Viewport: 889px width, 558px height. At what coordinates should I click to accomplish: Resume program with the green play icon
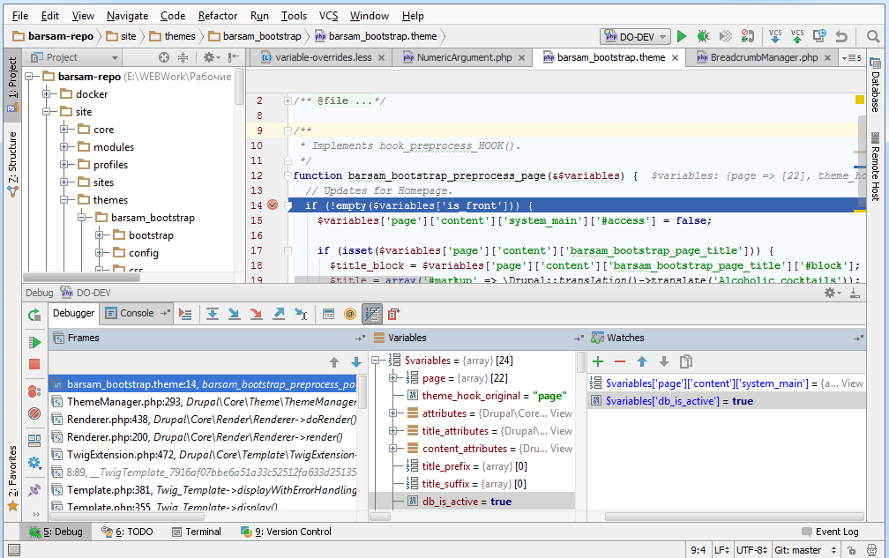click(34, 342)
